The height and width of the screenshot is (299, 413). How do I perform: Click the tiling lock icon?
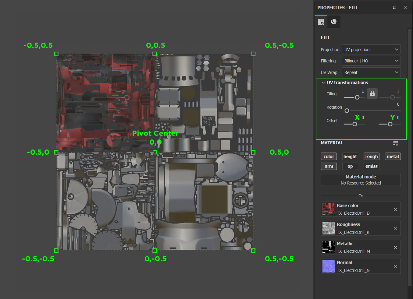[372, 93]
